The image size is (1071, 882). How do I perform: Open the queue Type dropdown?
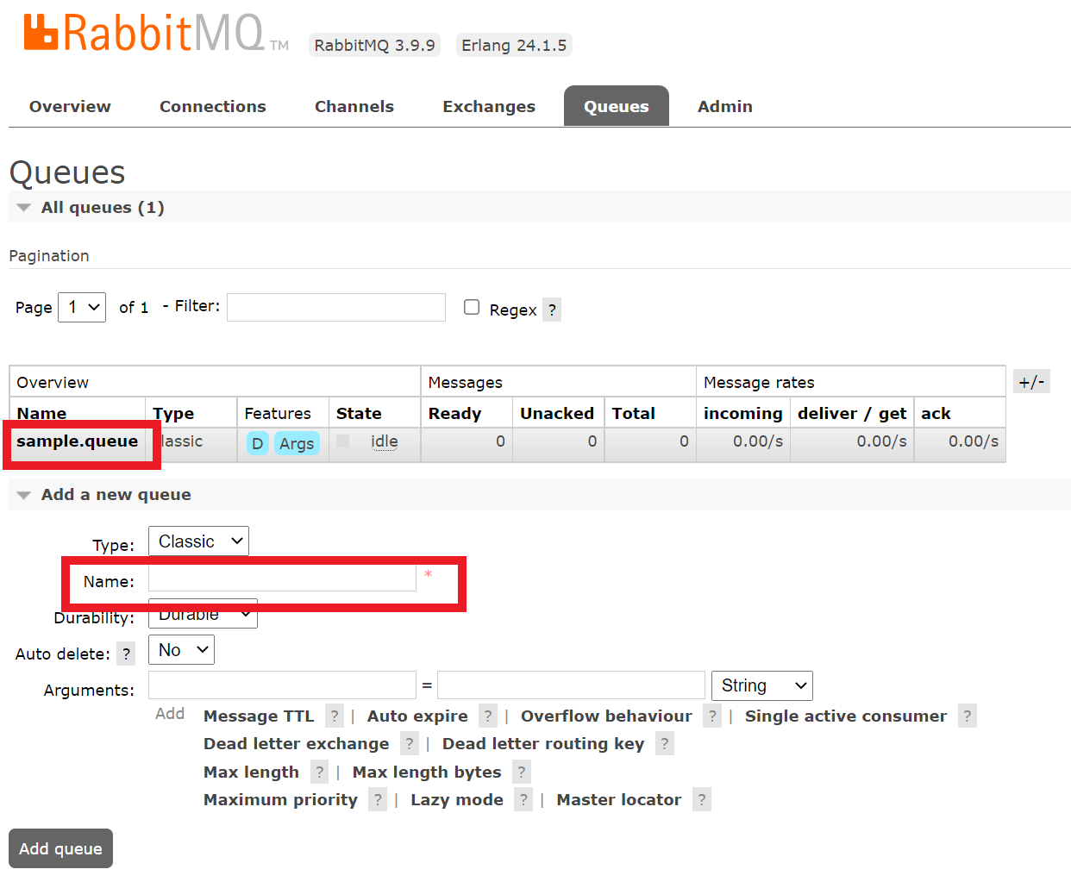click(198, 541)
